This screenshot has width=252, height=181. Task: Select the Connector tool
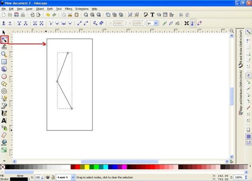(x=4, y=150)
